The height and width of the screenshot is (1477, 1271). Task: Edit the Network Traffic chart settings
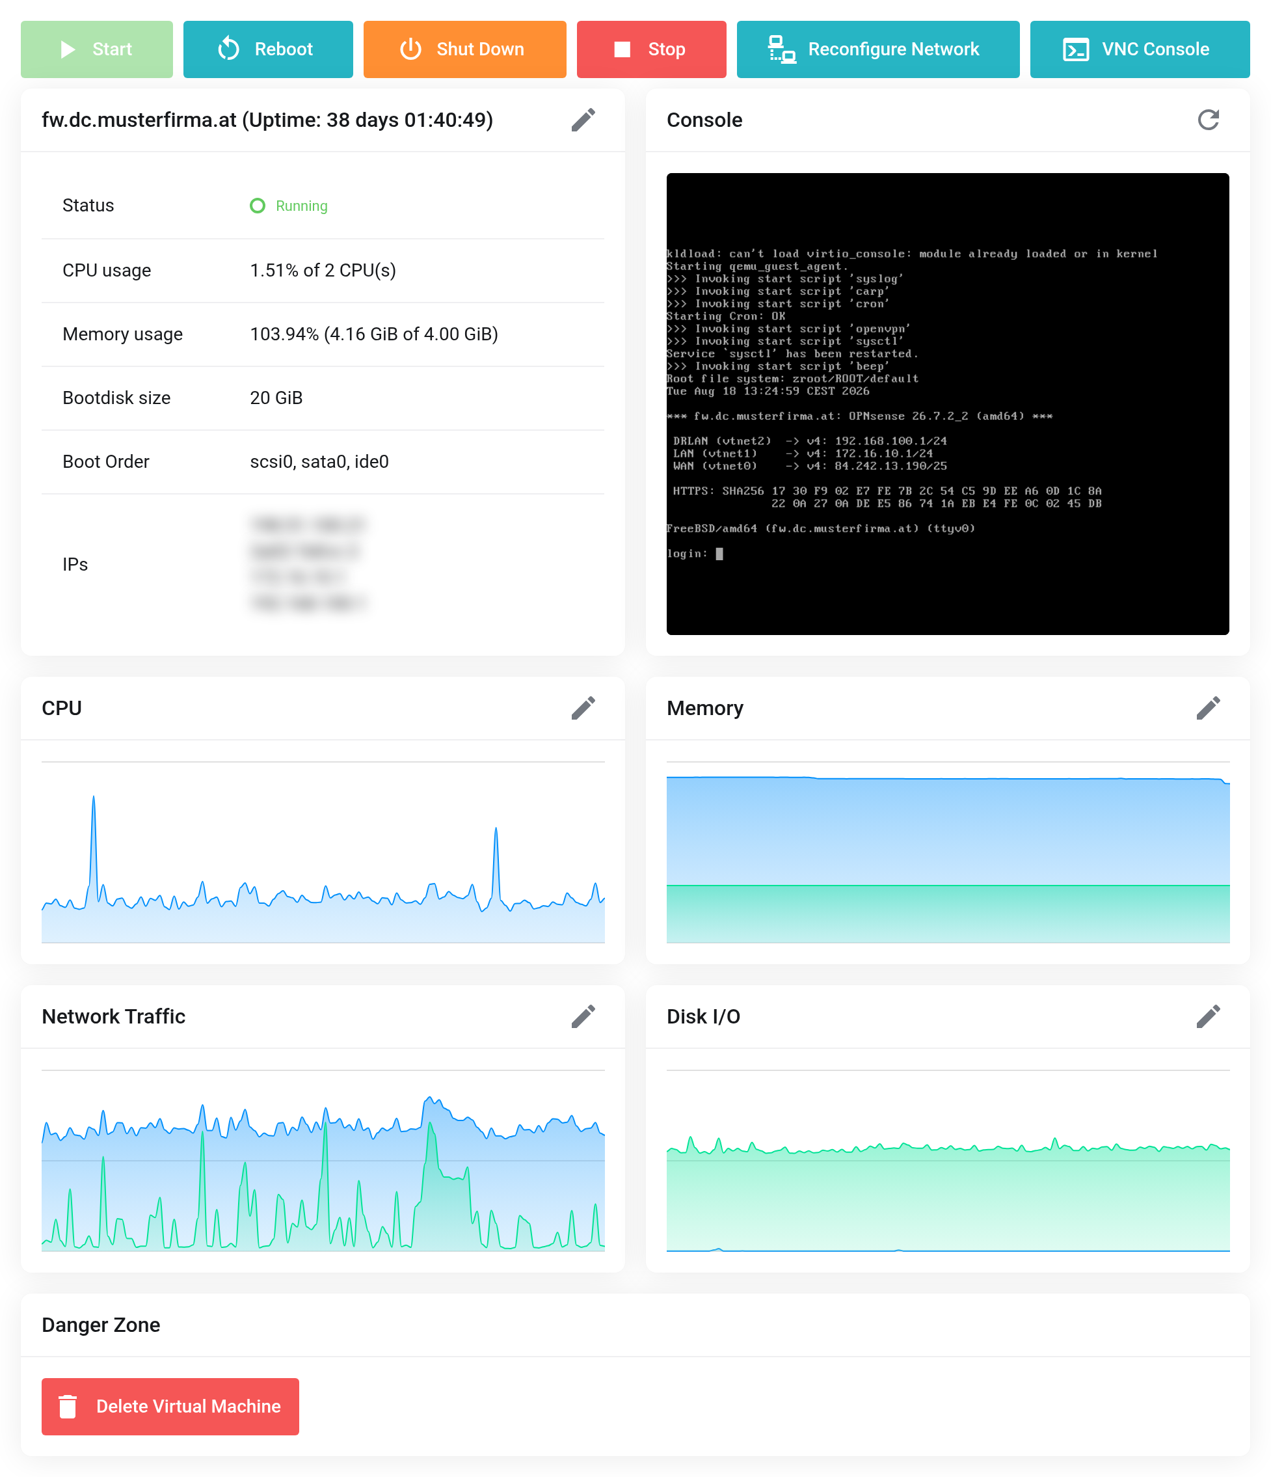583,1016
